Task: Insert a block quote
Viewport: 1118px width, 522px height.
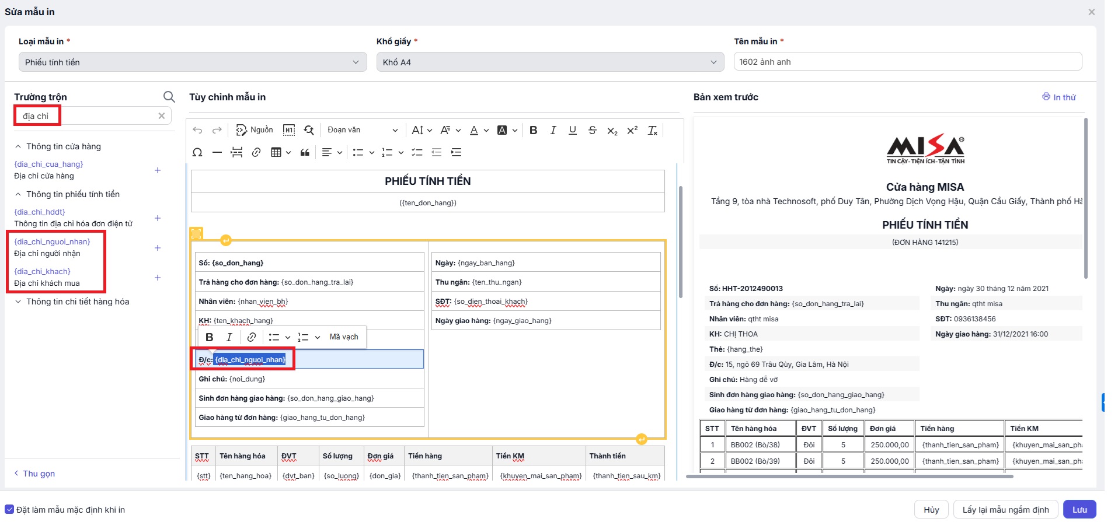Action: pos(305,152)
